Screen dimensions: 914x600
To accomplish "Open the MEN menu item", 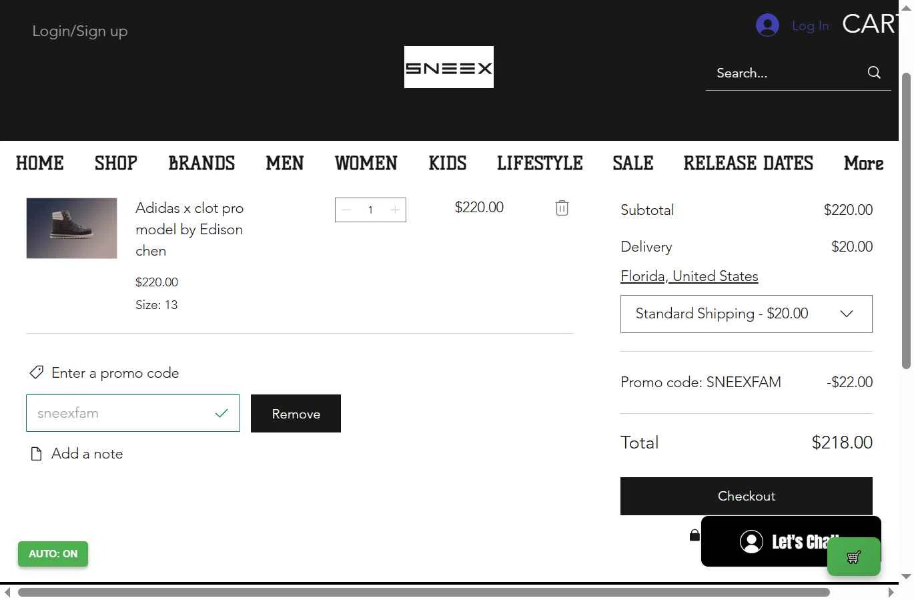I will click(x=285, y=164).
